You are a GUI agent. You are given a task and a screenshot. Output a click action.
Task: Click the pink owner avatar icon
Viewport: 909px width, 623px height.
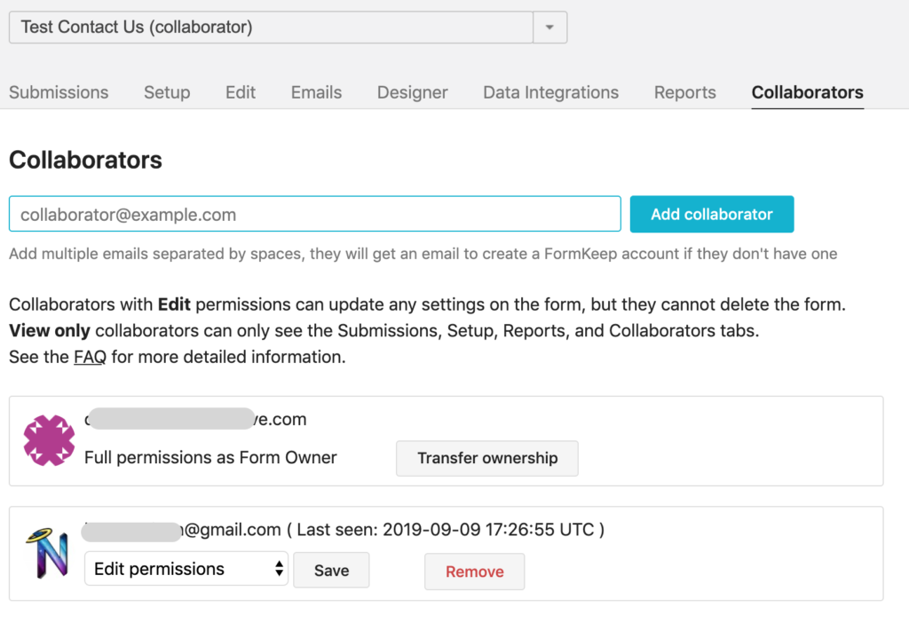pos(49,441)
